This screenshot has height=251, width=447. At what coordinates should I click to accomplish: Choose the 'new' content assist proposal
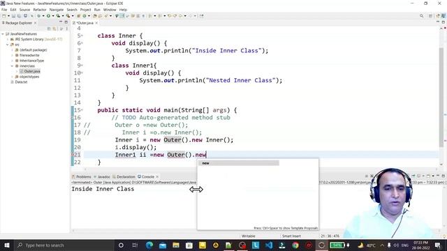(x=239, y=163)
